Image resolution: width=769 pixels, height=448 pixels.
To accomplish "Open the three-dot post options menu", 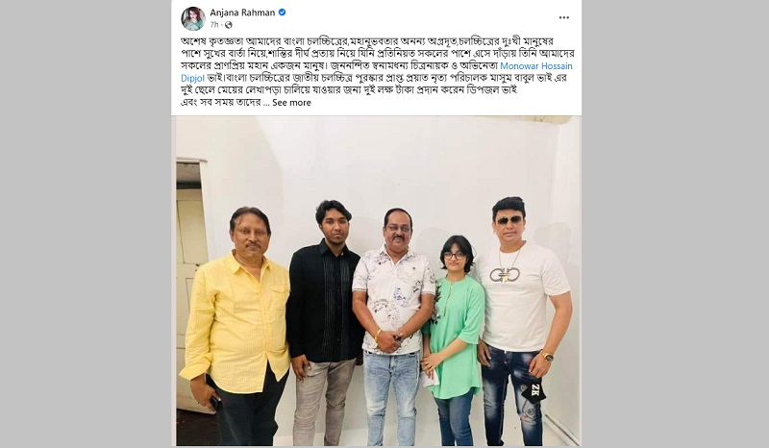I will (564, 17).
